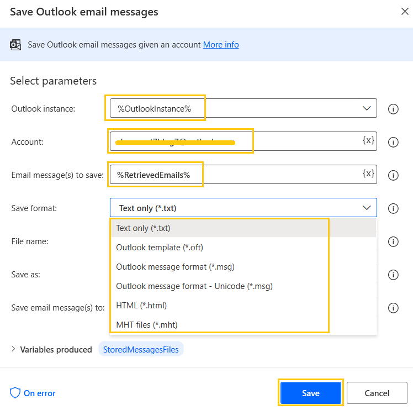Screen dimensions: 413x410
Task: Click the Outlook icon in the info banner
Action: [x=15, y=45]
